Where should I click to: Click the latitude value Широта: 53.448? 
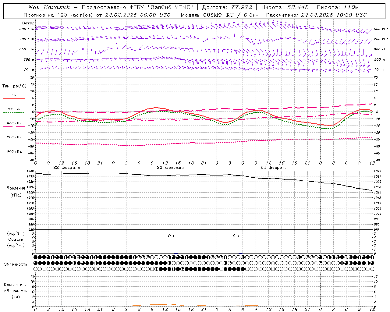(x=285, y=7)
